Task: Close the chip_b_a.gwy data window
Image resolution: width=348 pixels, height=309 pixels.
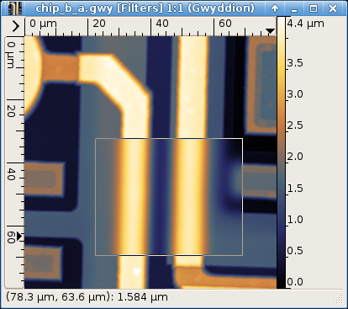Action: [x=333, y=8]
